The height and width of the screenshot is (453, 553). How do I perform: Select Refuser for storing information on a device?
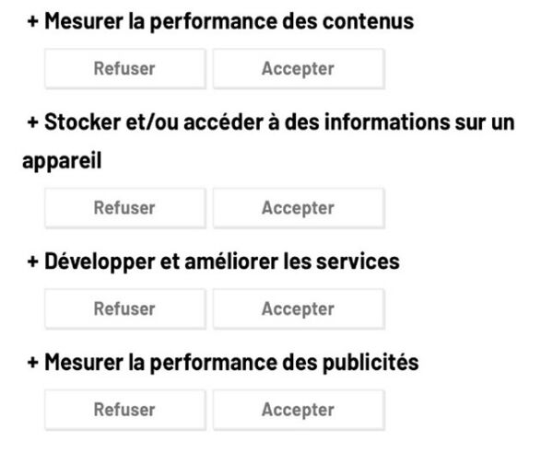click(125, 208)
